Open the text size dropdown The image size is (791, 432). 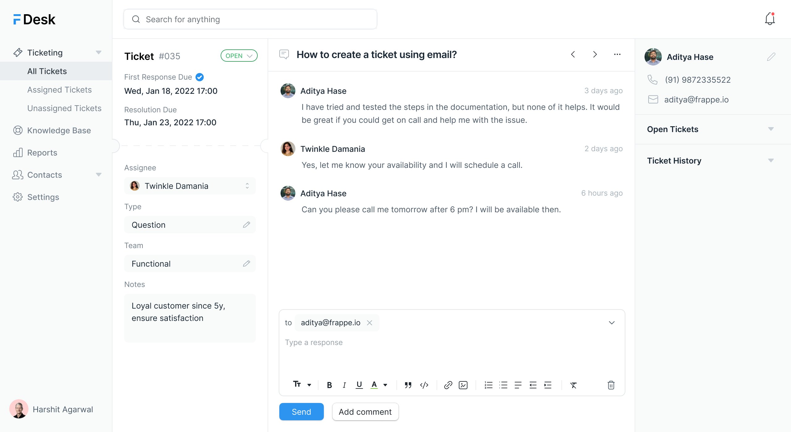coord(302,385)
